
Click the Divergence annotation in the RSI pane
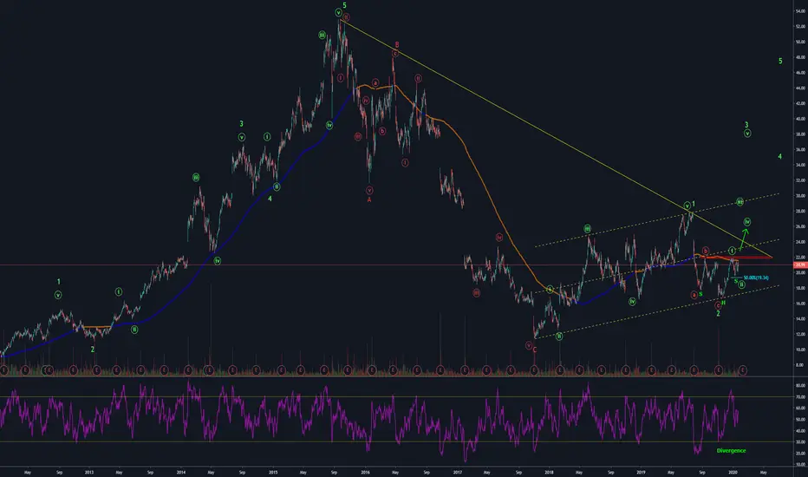point(731,451)
